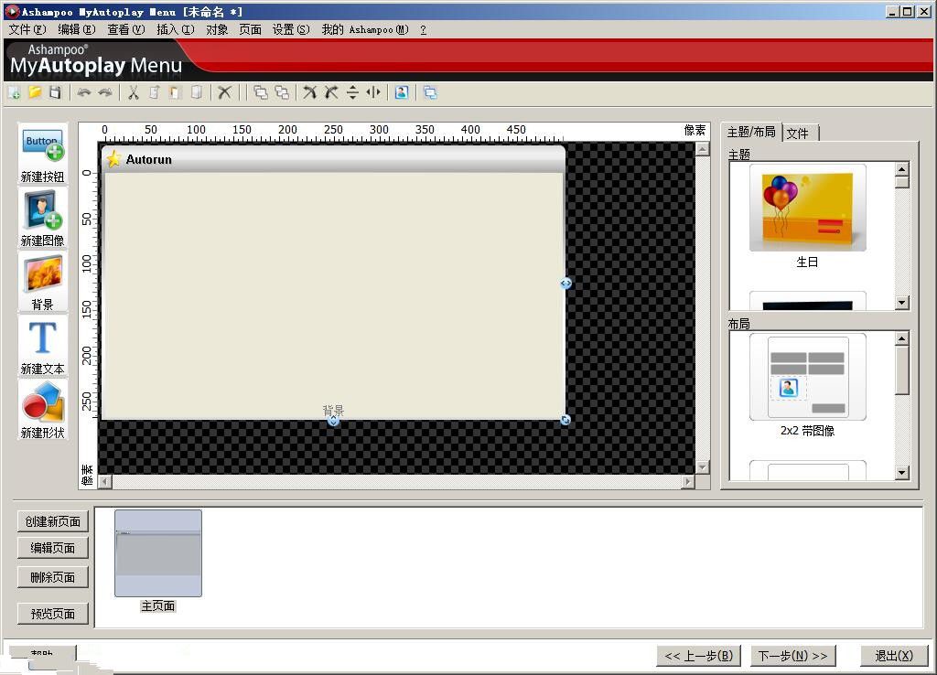Add a new button (新建按钮)
937x675 pixels.
[42, 154]
